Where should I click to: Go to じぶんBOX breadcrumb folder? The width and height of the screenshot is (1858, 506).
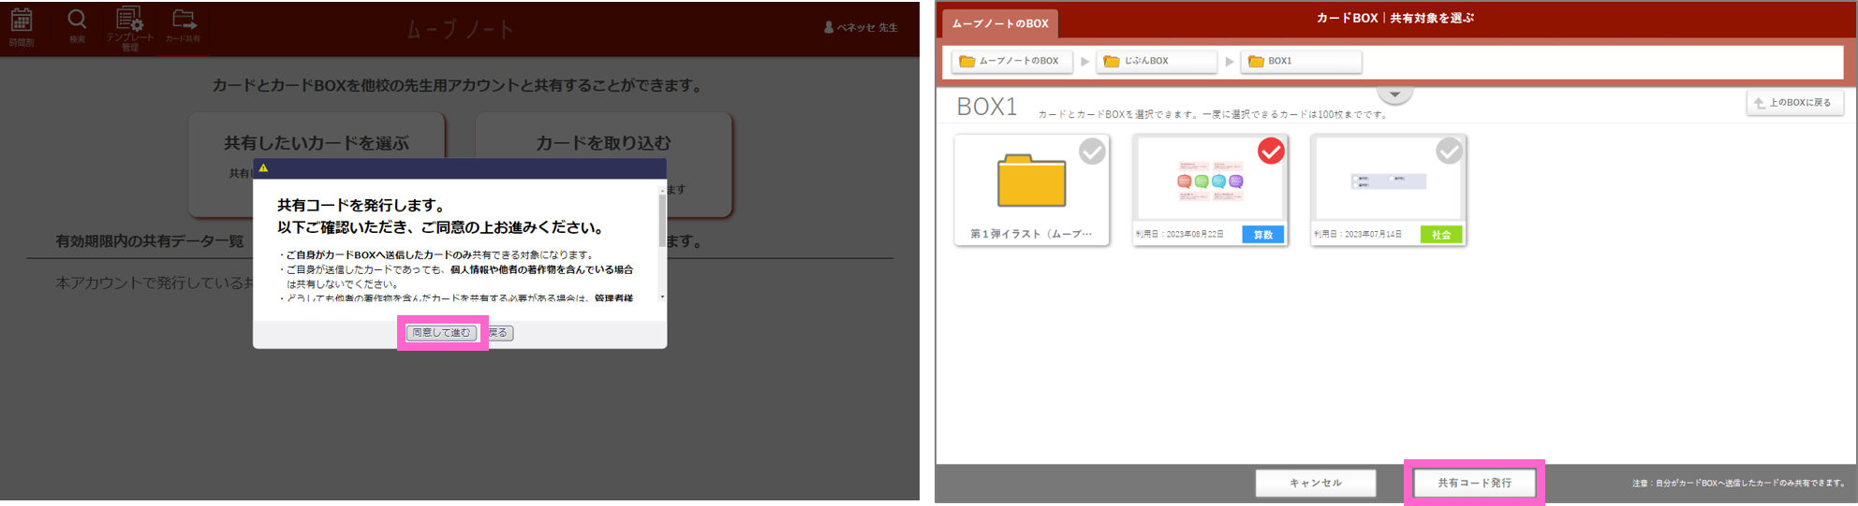(1156, 61)
